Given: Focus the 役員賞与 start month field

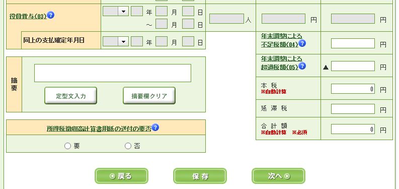Looking at the screenshot, I should (162, 12).
